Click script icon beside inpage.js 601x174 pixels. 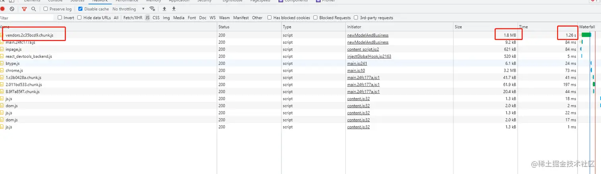pos(2,49)
